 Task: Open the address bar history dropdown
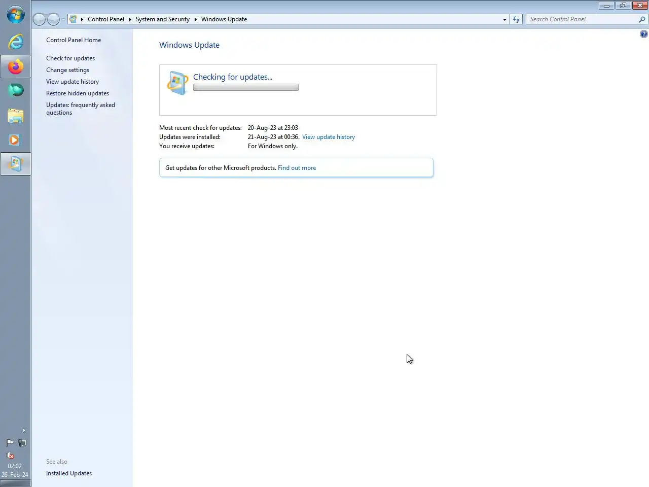(504, 19)
